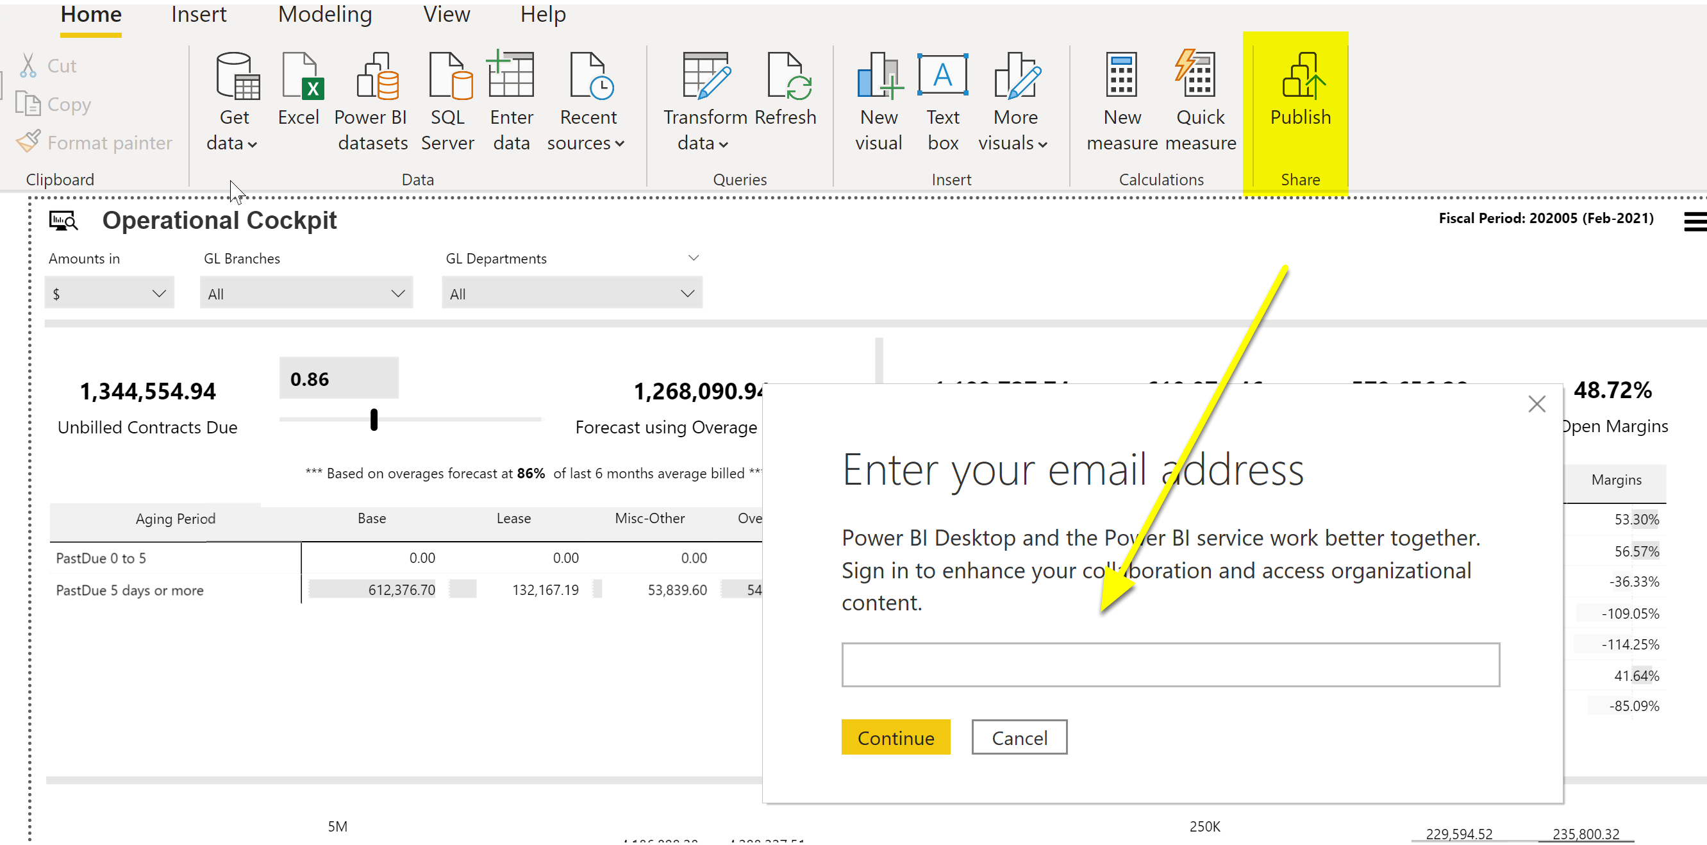
Task: Click the -109.05% margin value
Action: [1630, 614]
